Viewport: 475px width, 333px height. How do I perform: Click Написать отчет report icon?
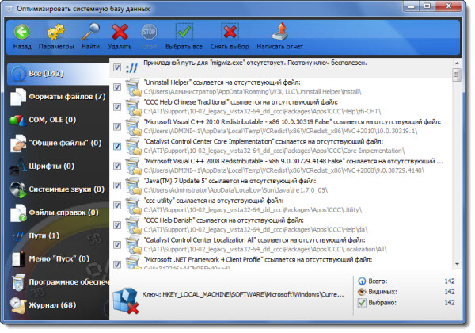(281, 33)
